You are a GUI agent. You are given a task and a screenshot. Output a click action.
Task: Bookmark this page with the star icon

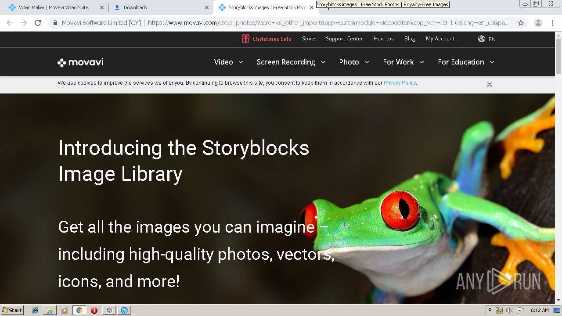pyautogui.click(x=521, y=23)
